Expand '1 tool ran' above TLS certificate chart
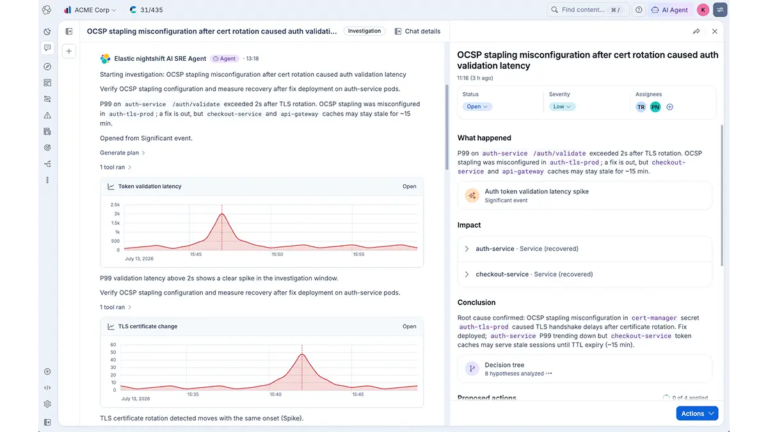The width and height of the screenshot is (768, 432). 116,307
